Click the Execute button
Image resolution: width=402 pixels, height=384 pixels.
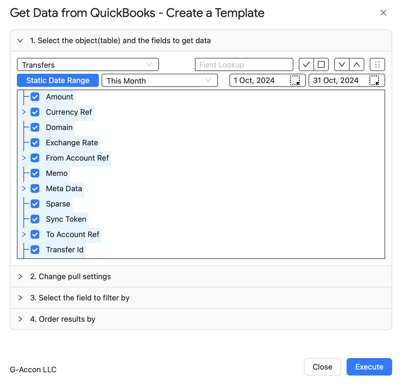pyautogui.click(x=369, y=367)
